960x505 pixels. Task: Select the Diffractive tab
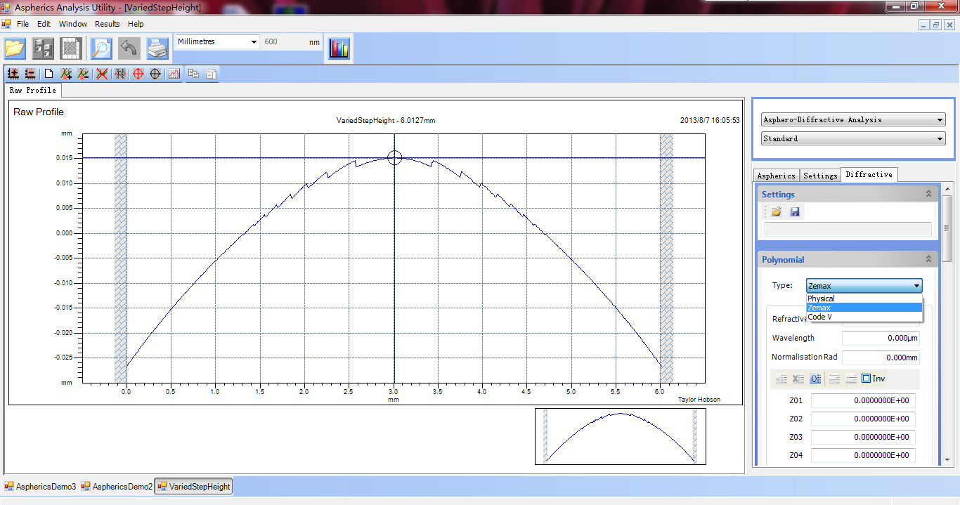pyautogui.click(x=869, y=174)
